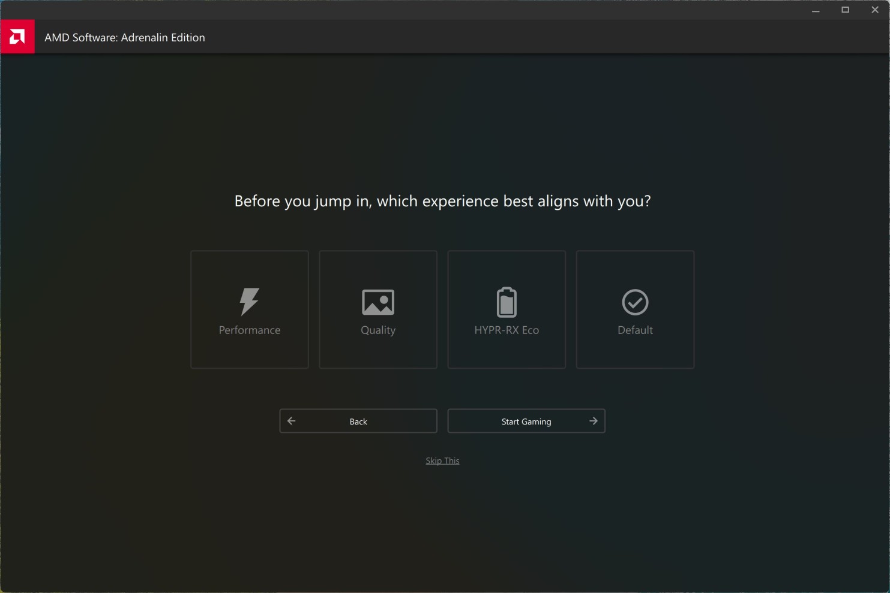Click the Default checkmark icon
Screen dimensions: 890x593
635,302
